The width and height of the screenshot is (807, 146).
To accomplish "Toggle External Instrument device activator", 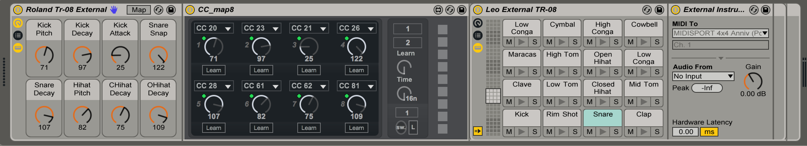I will click(676, 10).
